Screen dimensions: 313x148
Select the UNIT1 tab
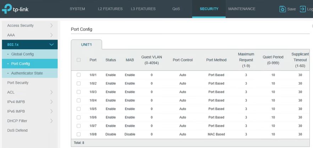[x=87, y=45]
